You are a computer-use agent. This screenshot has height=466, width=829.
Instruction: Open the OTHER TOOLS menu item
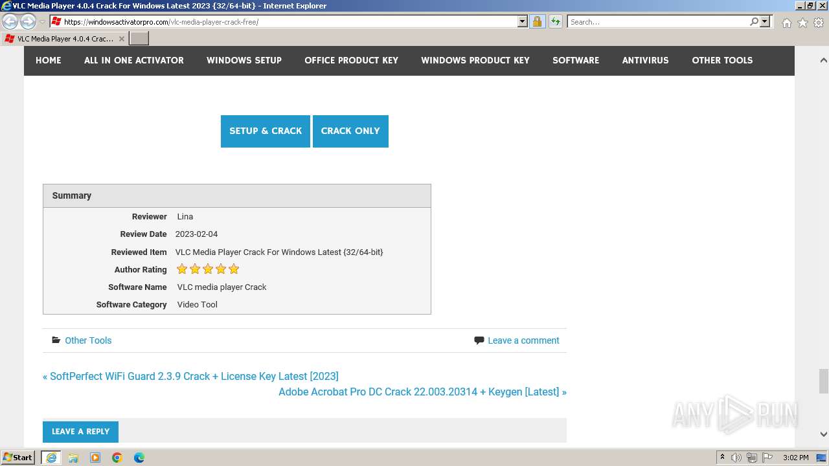coord(722,60)
